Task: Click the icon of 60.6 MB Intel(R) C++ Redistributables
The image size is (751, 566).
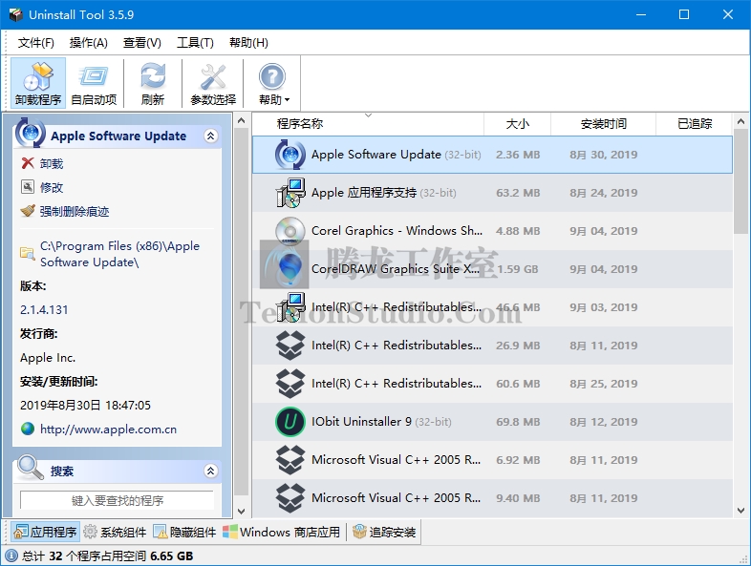Action: tap(290, 384)
